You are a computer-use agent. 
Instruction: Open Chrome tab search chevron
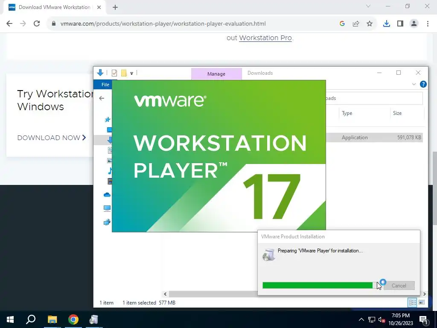(x=368, y=6)
